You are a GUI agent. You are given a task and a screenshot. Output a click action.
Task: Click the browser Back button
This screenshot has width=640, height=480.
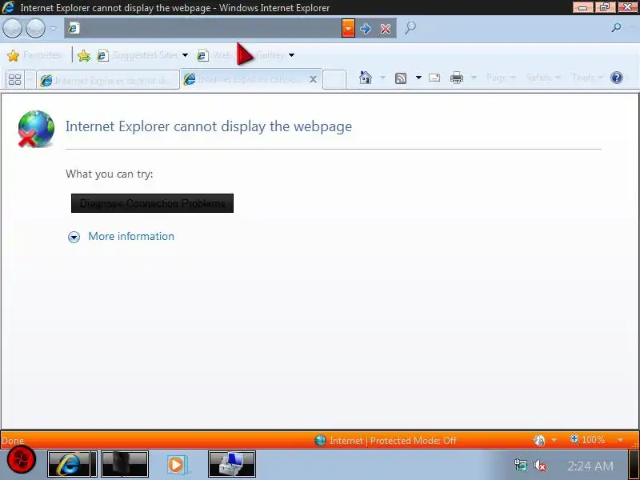(12, 29)
